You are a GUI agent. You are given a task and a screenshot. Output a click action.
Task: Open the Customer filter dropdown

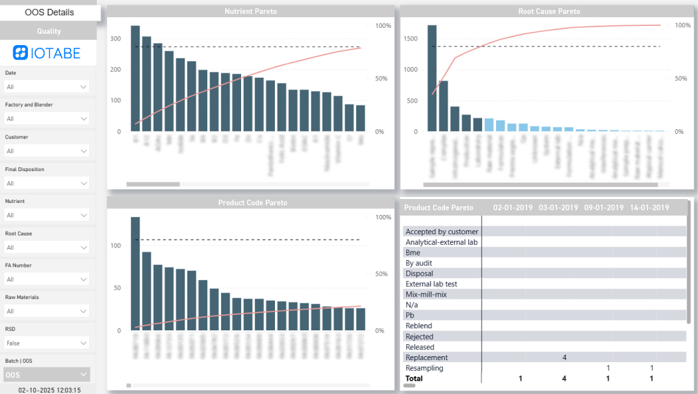pos(46,151)
